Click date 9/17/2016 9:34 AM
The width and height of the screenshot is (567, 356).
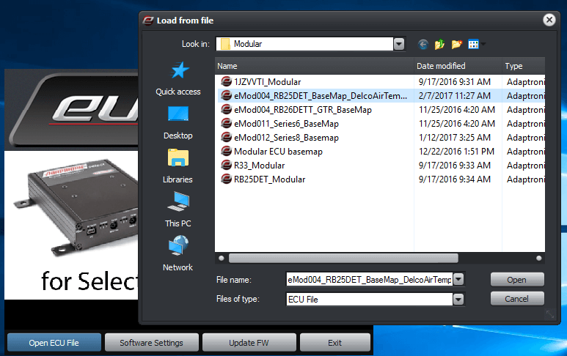[455, 179]
